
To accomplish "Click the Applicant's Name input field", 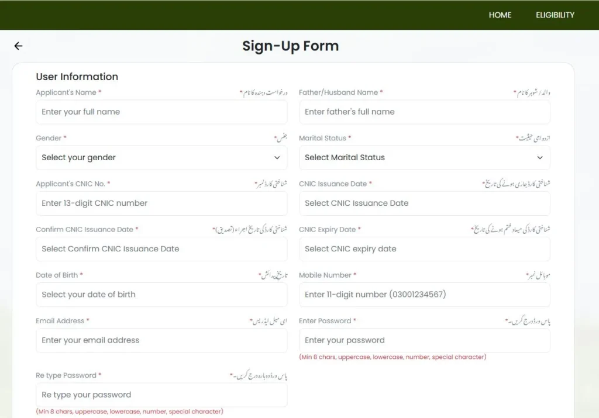I will coord(161,112).
